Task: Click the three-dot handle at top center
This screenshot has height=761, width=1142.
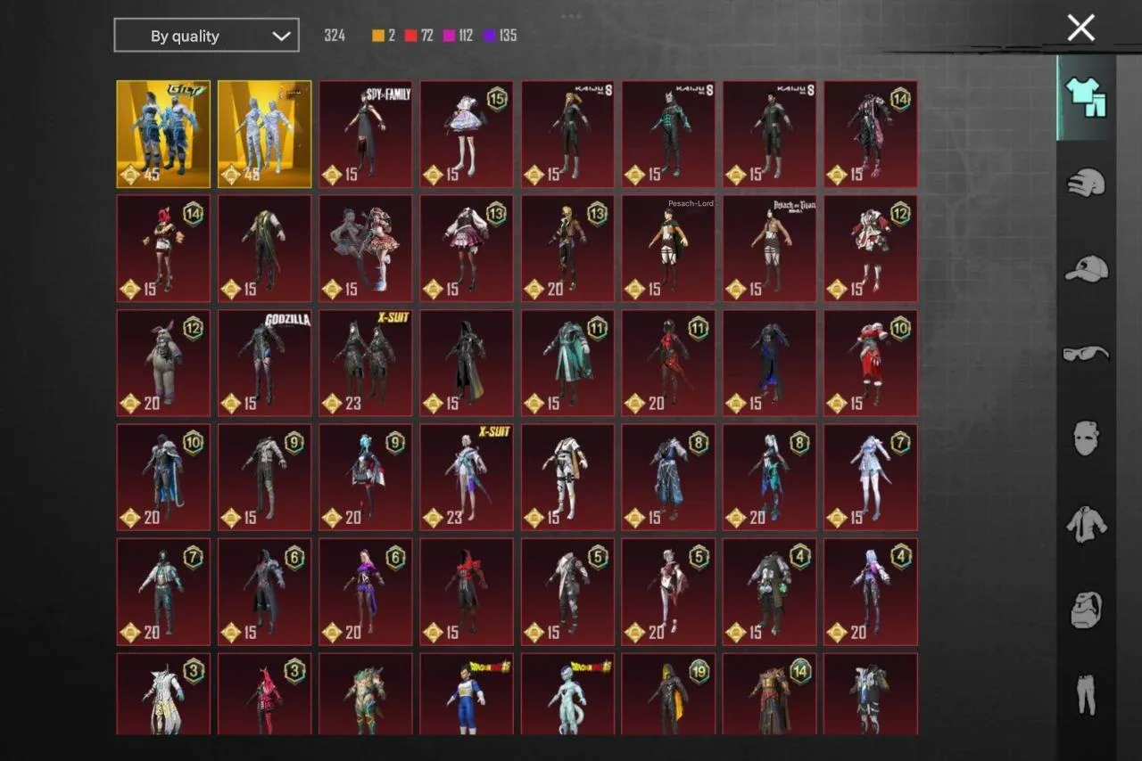Action: click(570, 15)
